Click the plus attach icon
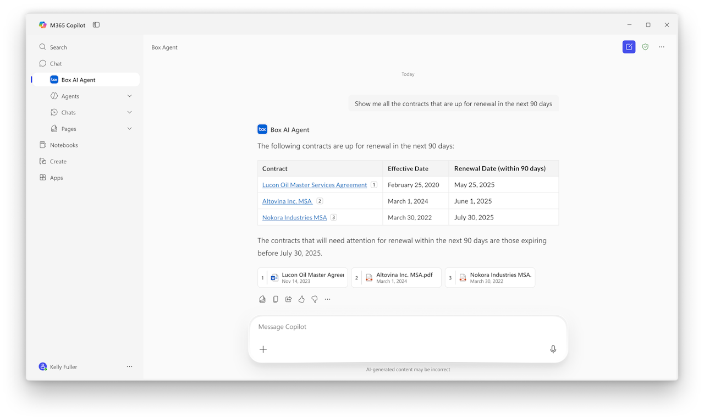704x417 pixels. coord(263,349)
